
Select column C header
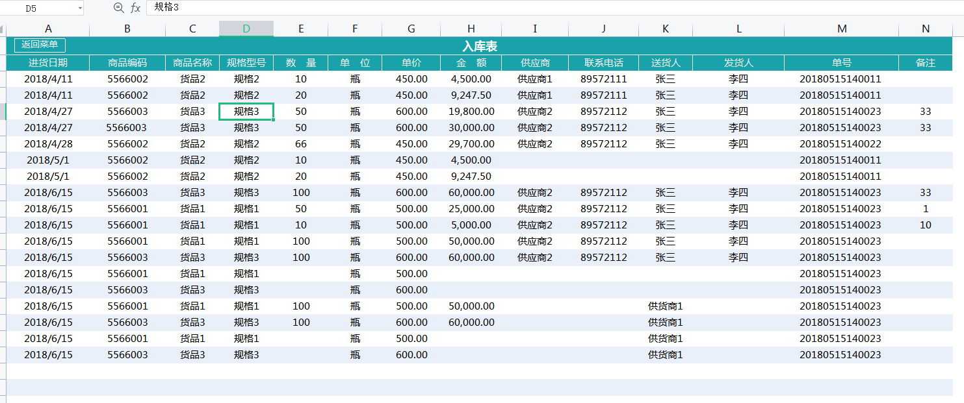(192, 29)
